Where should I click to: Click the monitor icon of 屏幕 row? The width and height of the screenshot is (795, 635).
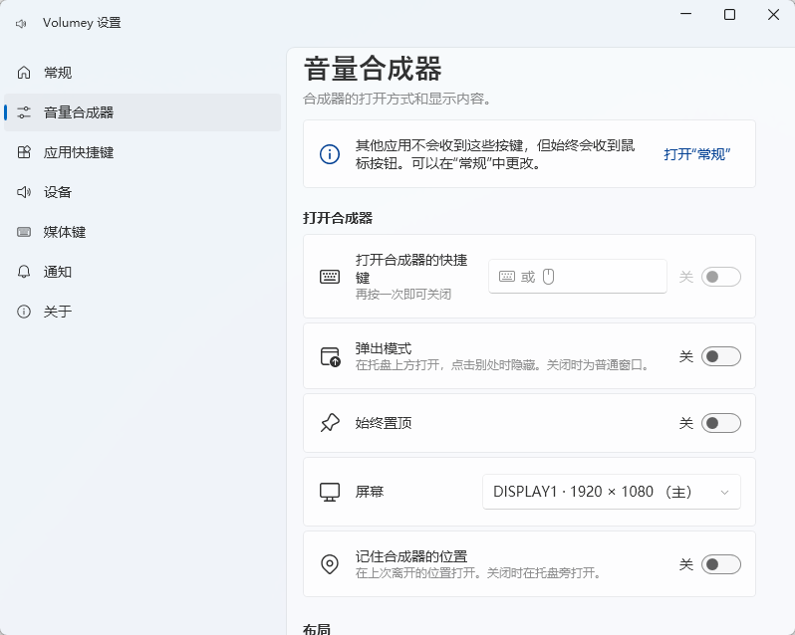pyautogui.click(x=330, y=492)
